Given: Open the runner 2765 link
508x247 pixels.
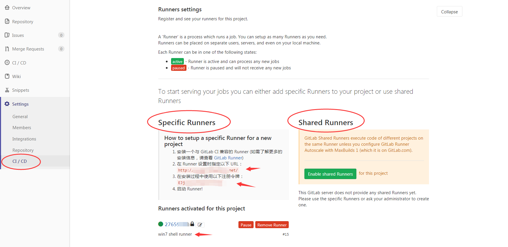Looking at the screenshot, I should 177,224.
